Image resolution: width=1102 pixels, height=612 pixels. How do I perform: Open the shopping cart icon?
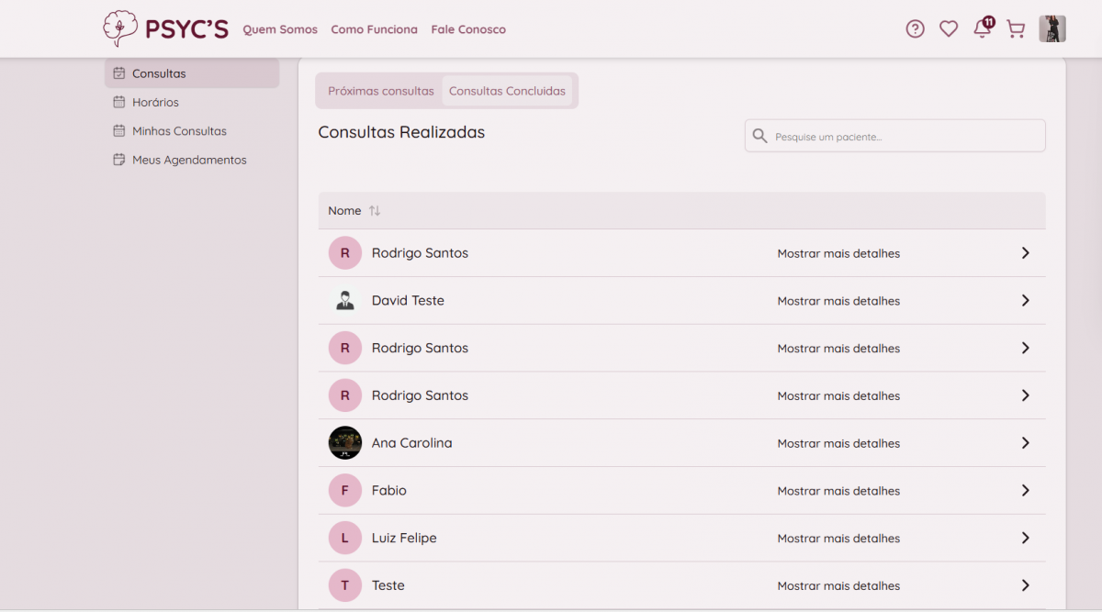[1016, 29]
